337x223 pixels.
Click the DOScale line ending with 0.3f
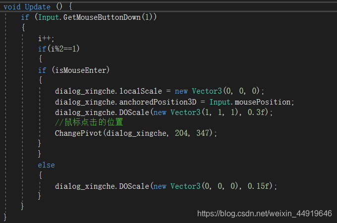click(x=164, y=112)
